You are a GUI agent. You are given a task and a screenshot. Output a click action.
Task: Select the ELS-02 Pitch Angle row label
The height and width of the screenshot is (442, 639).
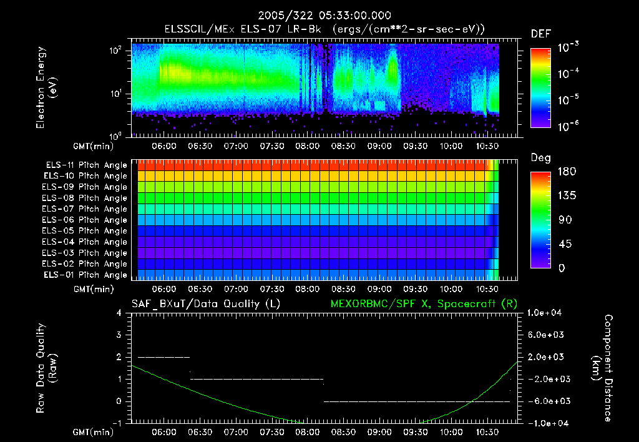point(85,264)
